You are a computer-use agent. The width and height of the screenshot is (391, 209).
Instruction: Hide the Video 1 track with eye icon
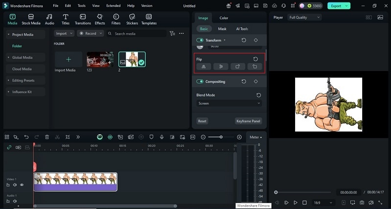click(22, 185)
